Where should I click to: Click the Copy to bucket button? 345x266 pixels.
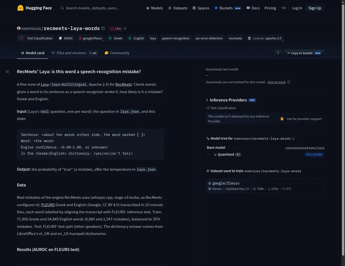(x=304, y=53)
